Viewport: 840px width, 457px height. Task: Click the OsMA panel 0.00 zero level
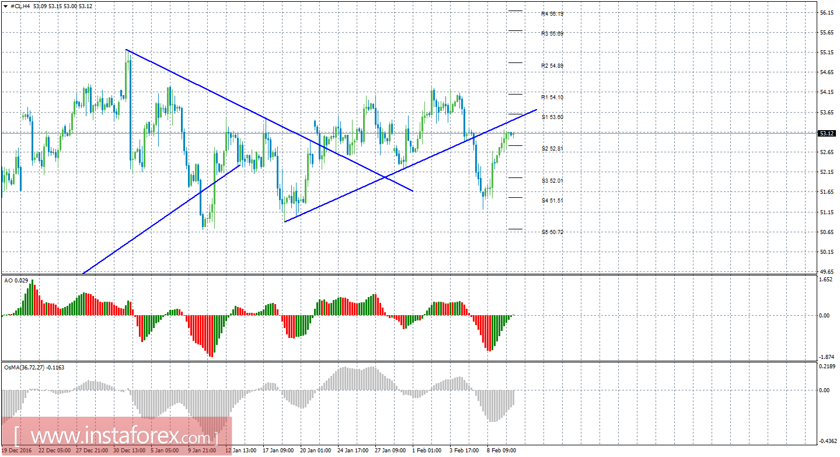(825, 390)
